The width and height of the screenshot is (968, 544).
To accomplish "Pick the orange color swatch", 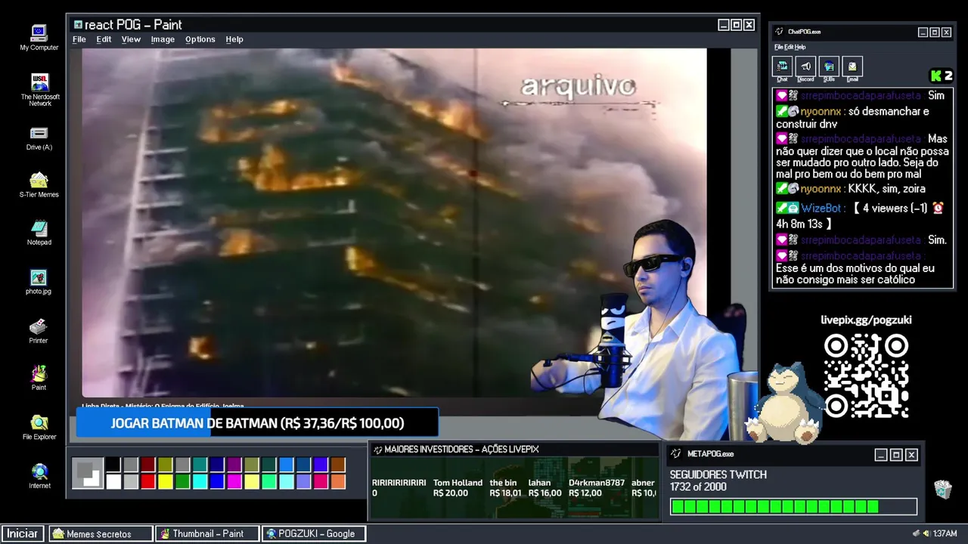I will 338,481.
